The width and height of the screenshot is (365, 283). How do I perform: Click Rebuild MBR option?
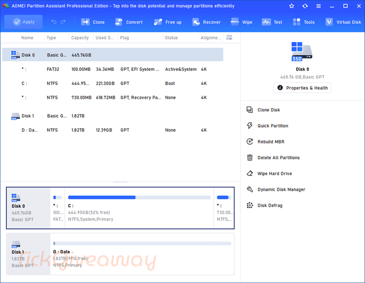point(271,141)
